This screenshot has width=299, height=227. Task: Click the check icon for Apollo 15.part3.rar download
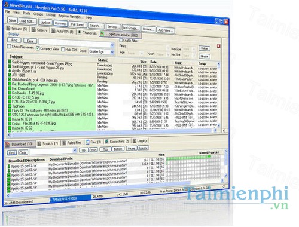pos(9,175)
